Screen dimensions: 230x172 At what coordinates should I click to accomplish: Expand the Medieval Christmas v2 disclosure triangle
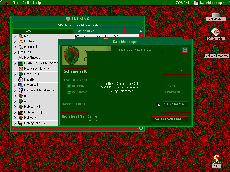(x=15, y=90)
